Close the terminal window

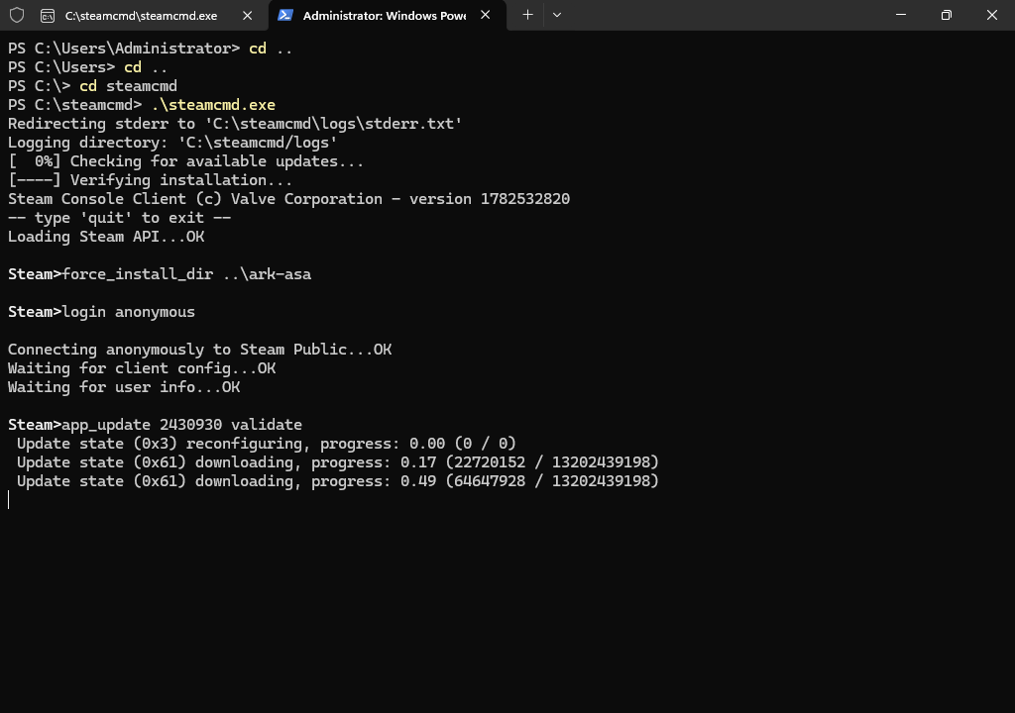[x=991, y=14]
